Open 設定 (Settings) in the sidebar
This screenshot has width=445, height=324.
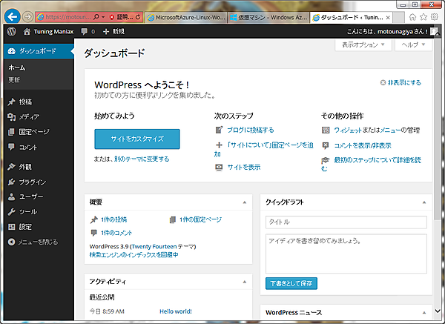pos(25,226)
